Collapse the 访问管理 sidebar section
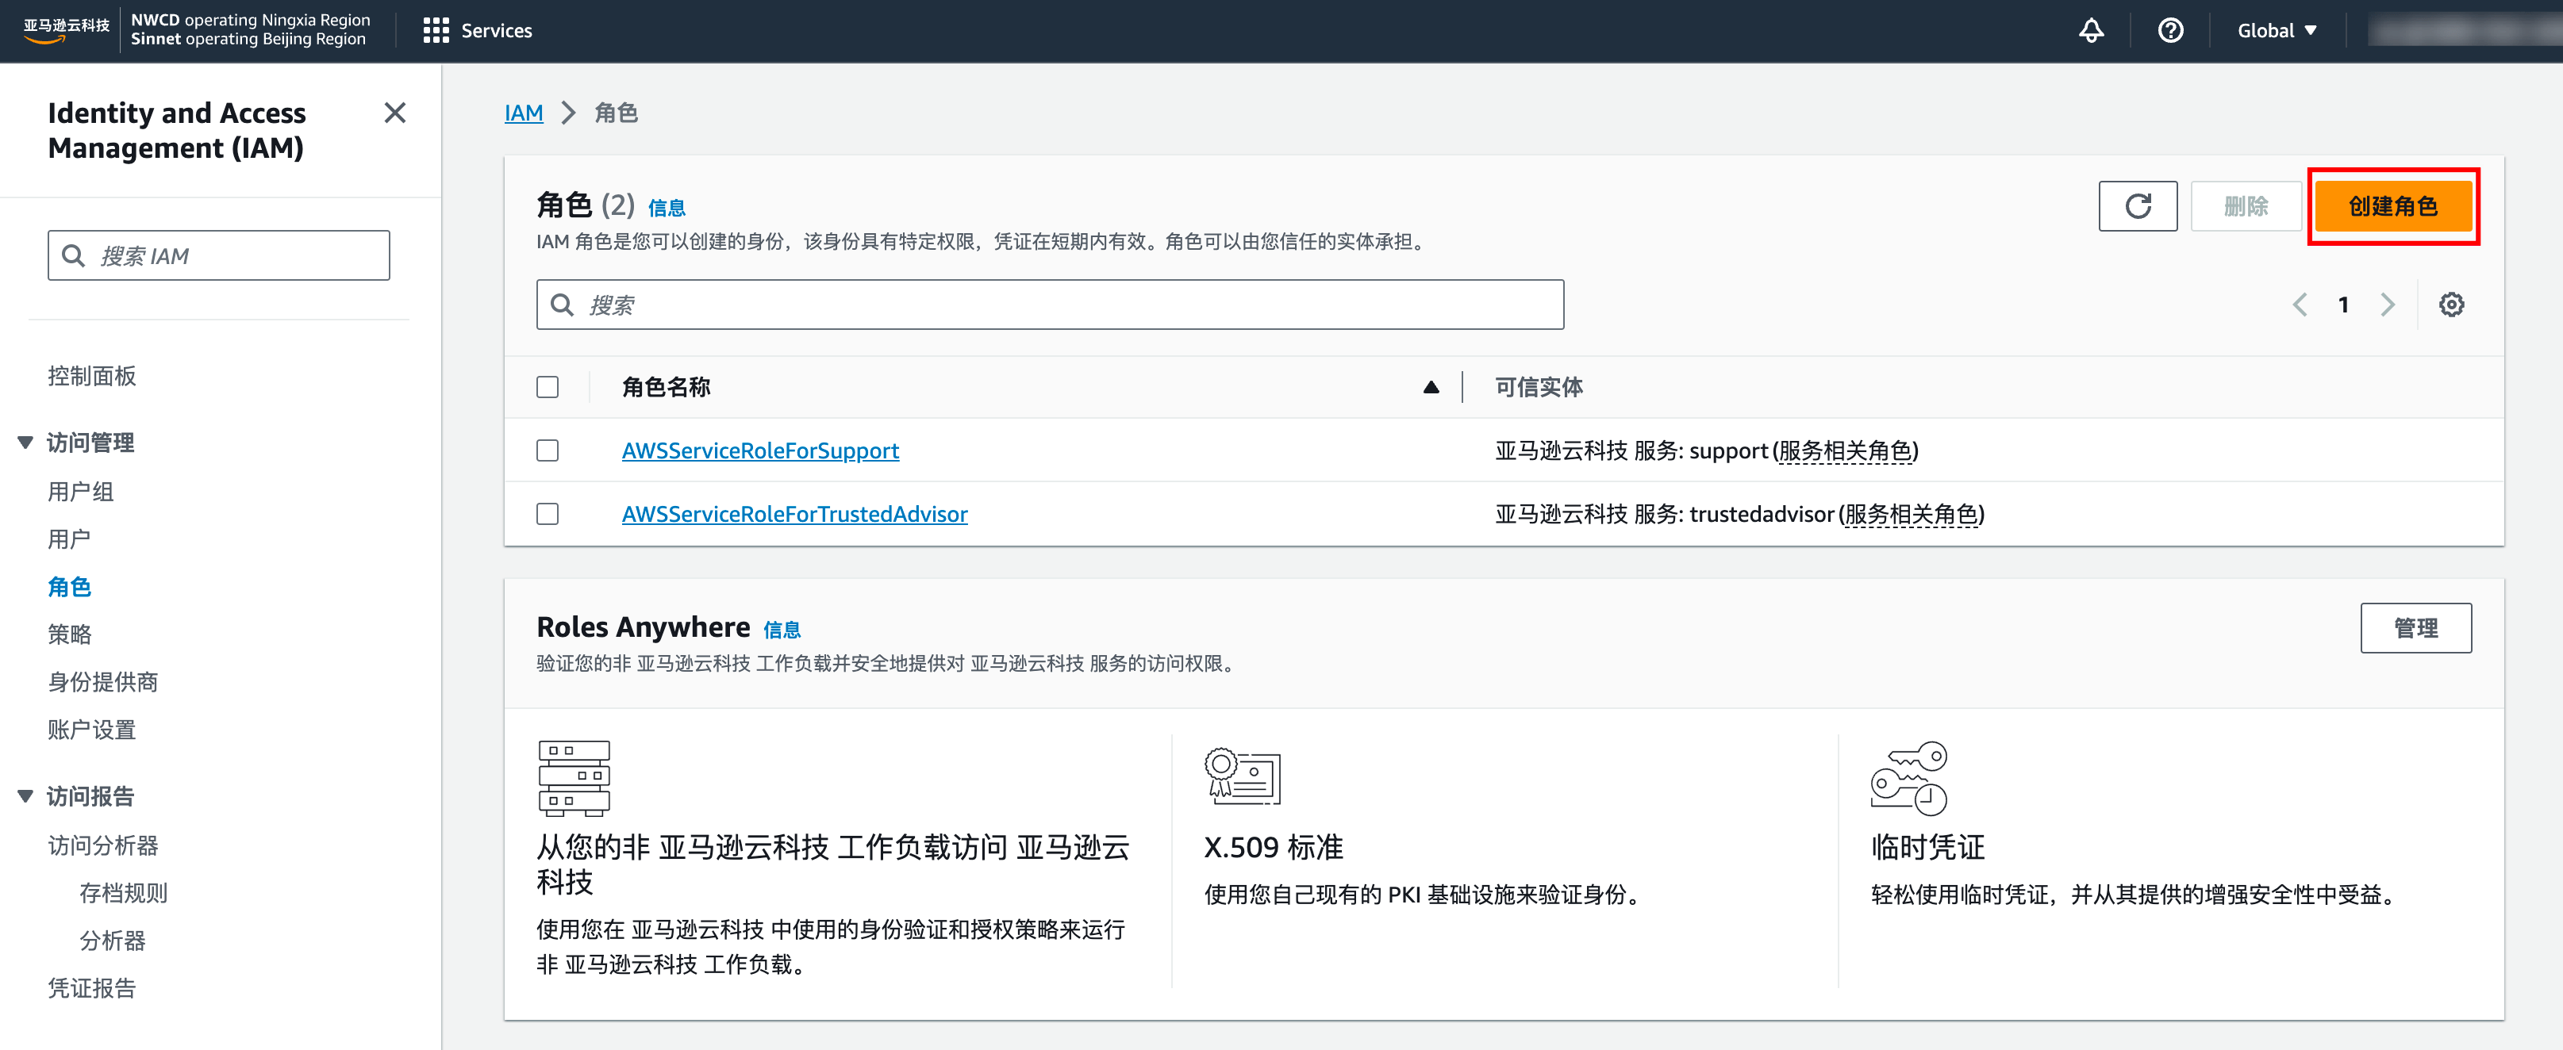This screenshot has width=2563, height=1050. click(x=26, y=443)
